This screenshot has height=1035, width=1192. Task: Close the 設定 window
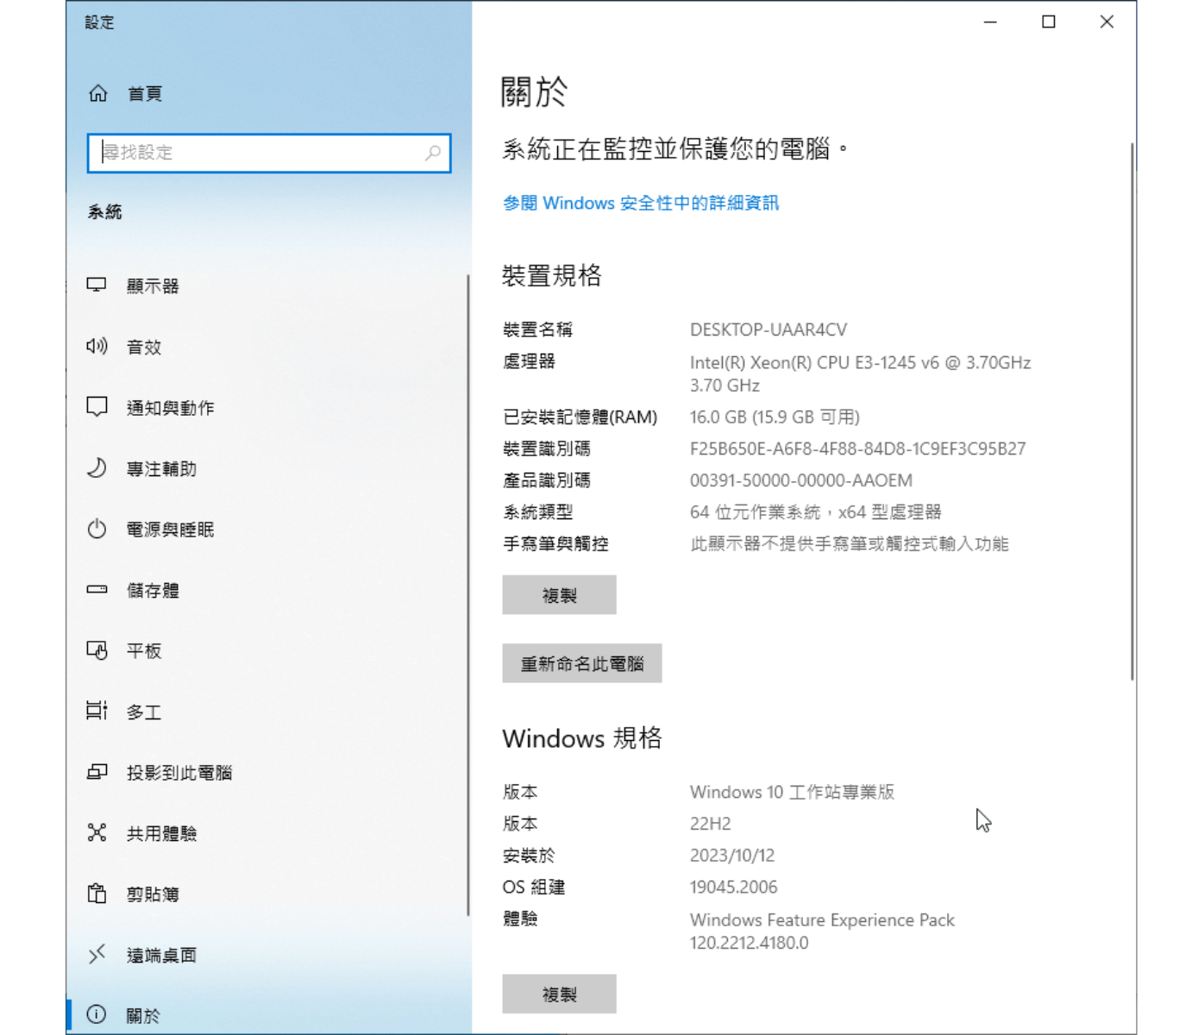pyautogui.click(x=1107, y=22)
